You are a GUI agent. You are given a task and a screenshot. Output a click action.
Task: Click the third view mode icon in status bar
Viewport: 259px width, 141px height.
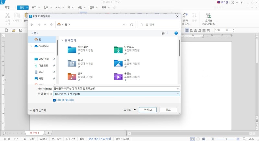click(204, 139)
